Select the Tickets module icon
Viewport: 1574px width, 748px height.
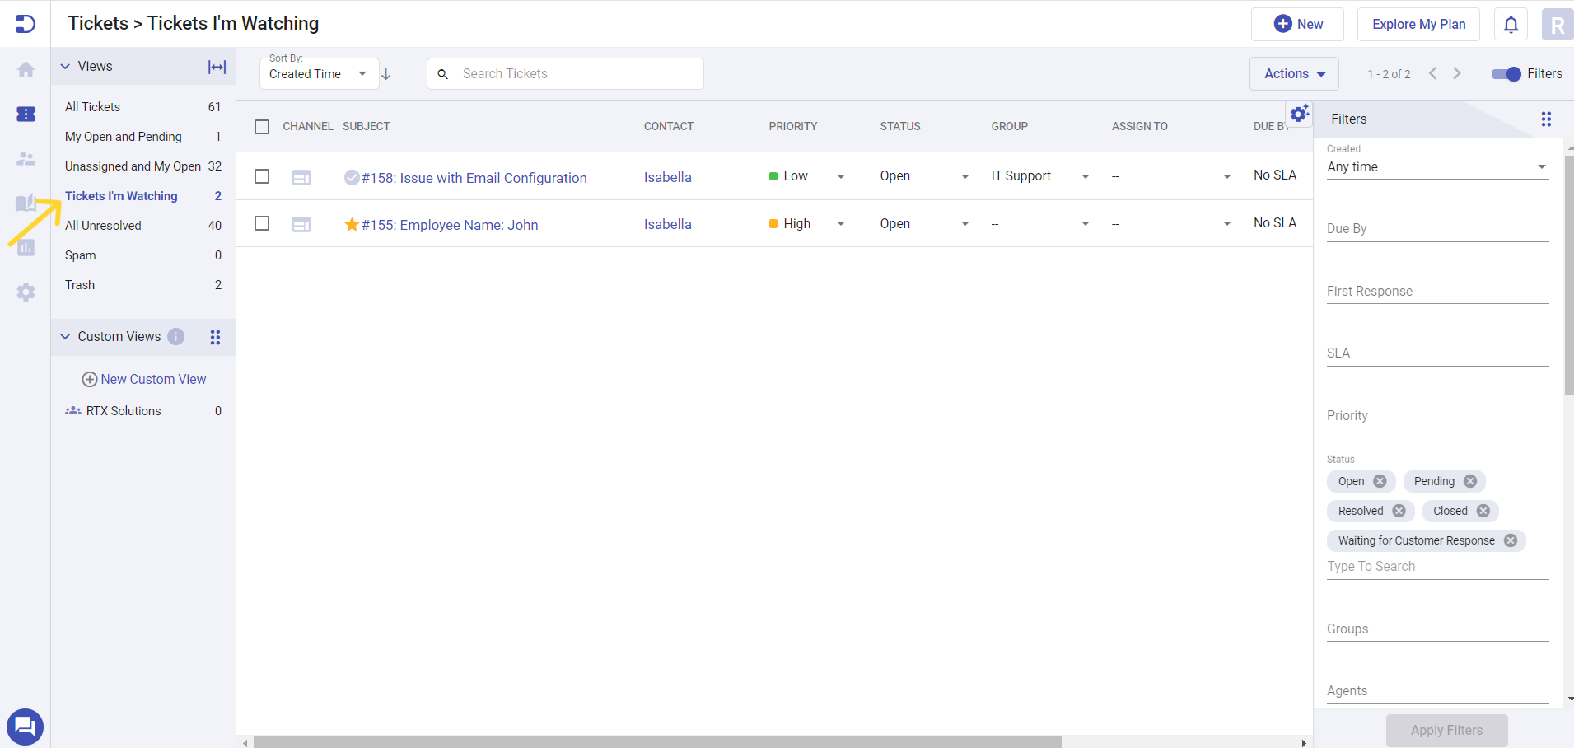26,115
